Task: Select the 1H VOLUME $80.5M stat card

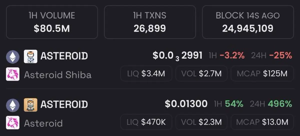Action: [x=52, y=22]
